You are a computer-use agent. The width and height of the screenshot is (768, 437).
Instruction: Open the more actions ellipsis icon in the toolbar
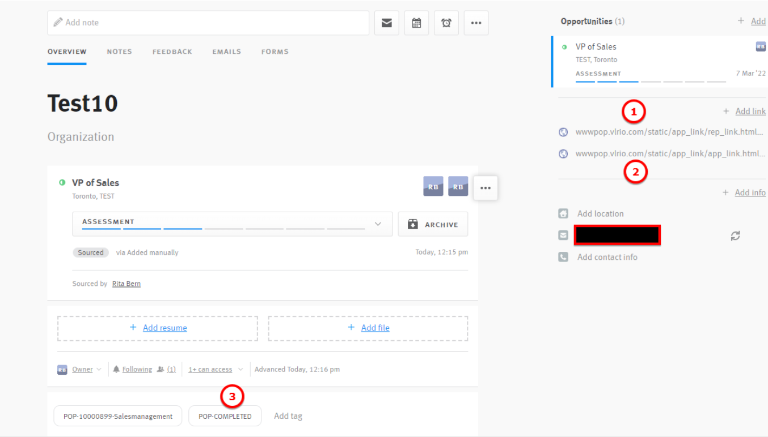click(x=476, y=23)
